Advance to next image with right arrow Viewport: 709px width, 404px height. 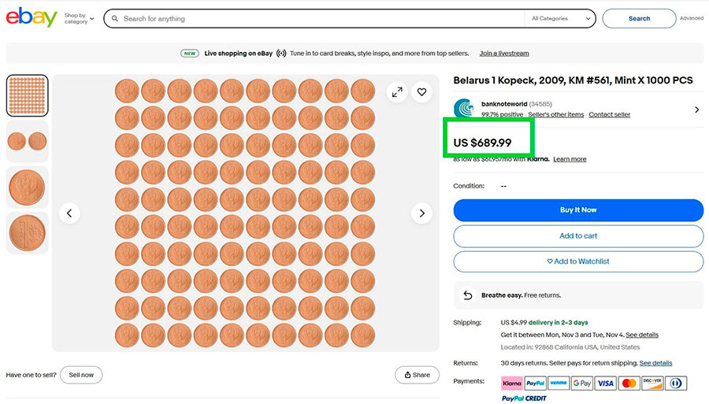(x=422, y=213)
